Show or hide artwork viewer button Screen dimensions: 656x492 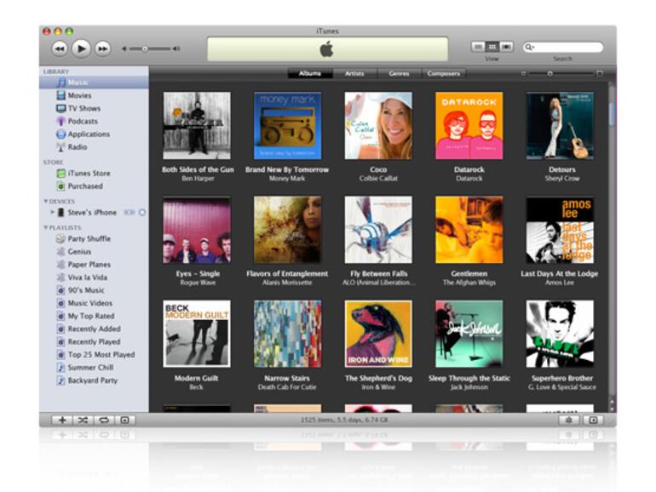[x=124, y=420]
